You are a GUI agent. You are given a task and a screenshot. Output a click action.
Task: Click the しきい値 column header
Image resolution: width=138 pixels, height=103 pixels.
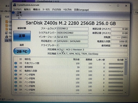click(x=101, y=60)
